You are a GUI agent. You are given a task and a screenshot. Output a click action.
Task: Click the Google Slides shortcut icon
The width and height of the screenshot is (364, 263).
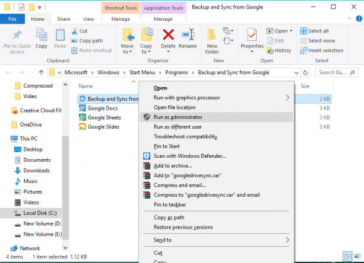coord(82,127)
